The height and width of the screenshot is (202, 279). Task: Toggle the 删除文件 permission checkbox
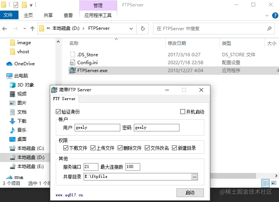pyautogui.click(x=120, y=148)
